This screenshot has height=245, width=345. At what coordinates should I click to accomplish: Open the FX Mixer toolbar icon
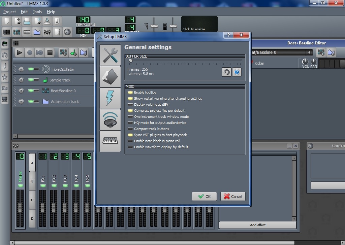click(47, 32)
